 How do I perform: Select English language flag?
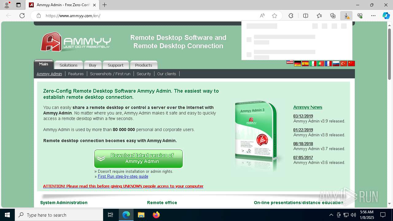290,62
